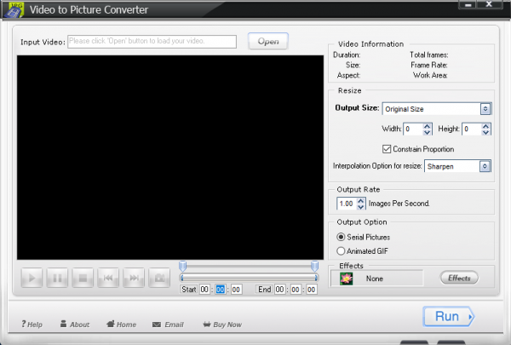The height and width of the screenshot is (345, 511).
Task: Click the Stop playback icon
Action: point(83,278)
